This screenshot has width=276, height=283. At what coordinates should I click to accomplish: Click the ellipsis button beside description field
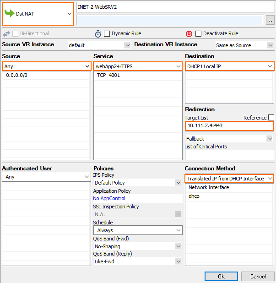click(270, 20)
